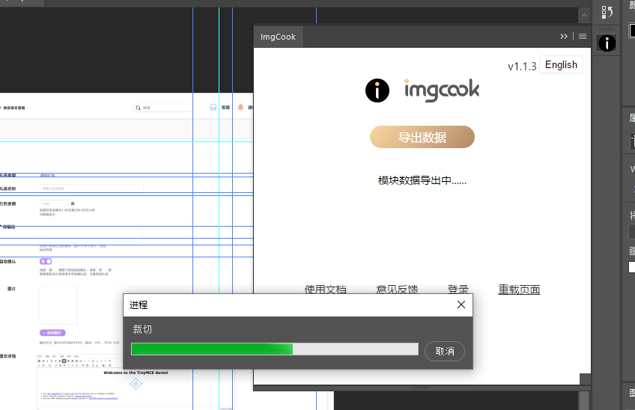Click the imgcook wordmark logo
Image resolution: width=635 pixels, height=410 pixels.
click(x=441, y=90)
